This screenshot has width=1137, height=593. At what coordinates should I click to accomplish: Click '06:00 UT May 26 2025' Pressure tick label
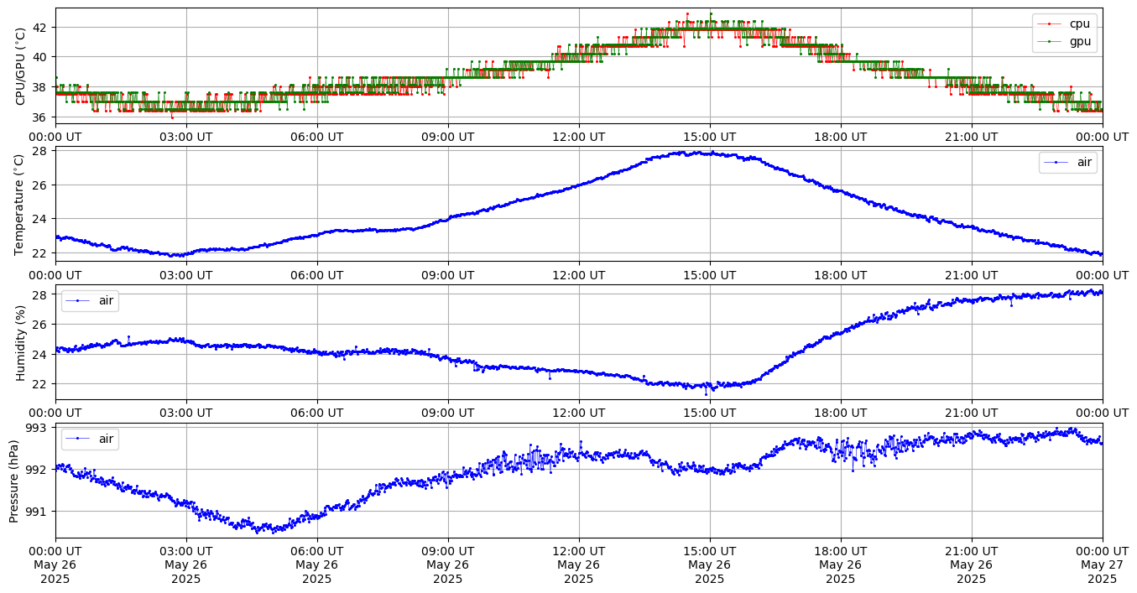(317, 564)
